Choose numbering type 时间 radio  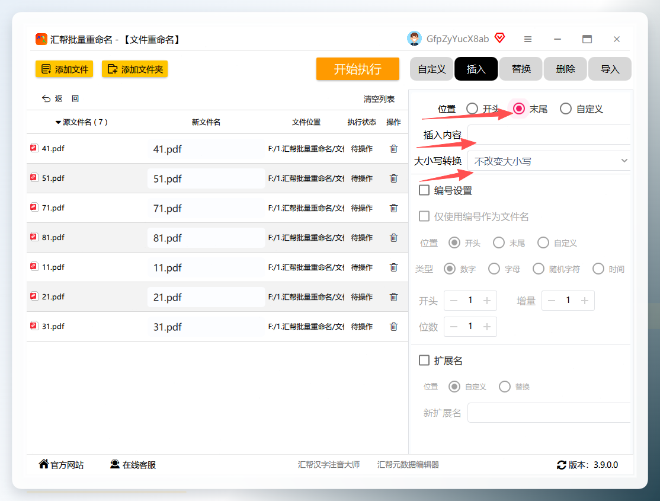[x=598, y=269]
